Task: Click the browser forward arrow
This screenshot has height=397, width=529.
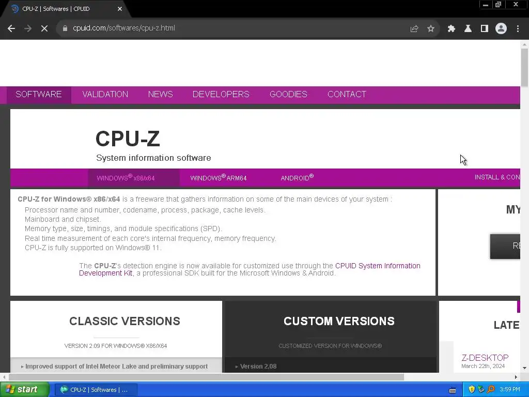Action: coord(28,29)
